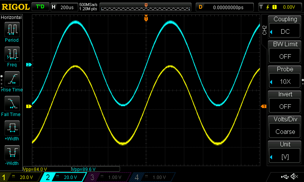Click the orange trigger level marker on right edge
Screen dimensions: 304x182
coord(264,107)
